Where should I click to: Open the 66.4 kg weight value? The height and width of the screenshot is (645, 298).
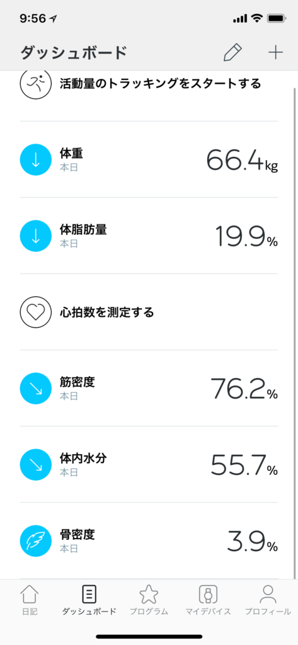(x=242, y=159)
